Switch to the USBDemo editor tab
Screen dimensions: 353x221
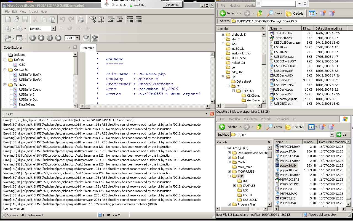[x=88, y=48]
